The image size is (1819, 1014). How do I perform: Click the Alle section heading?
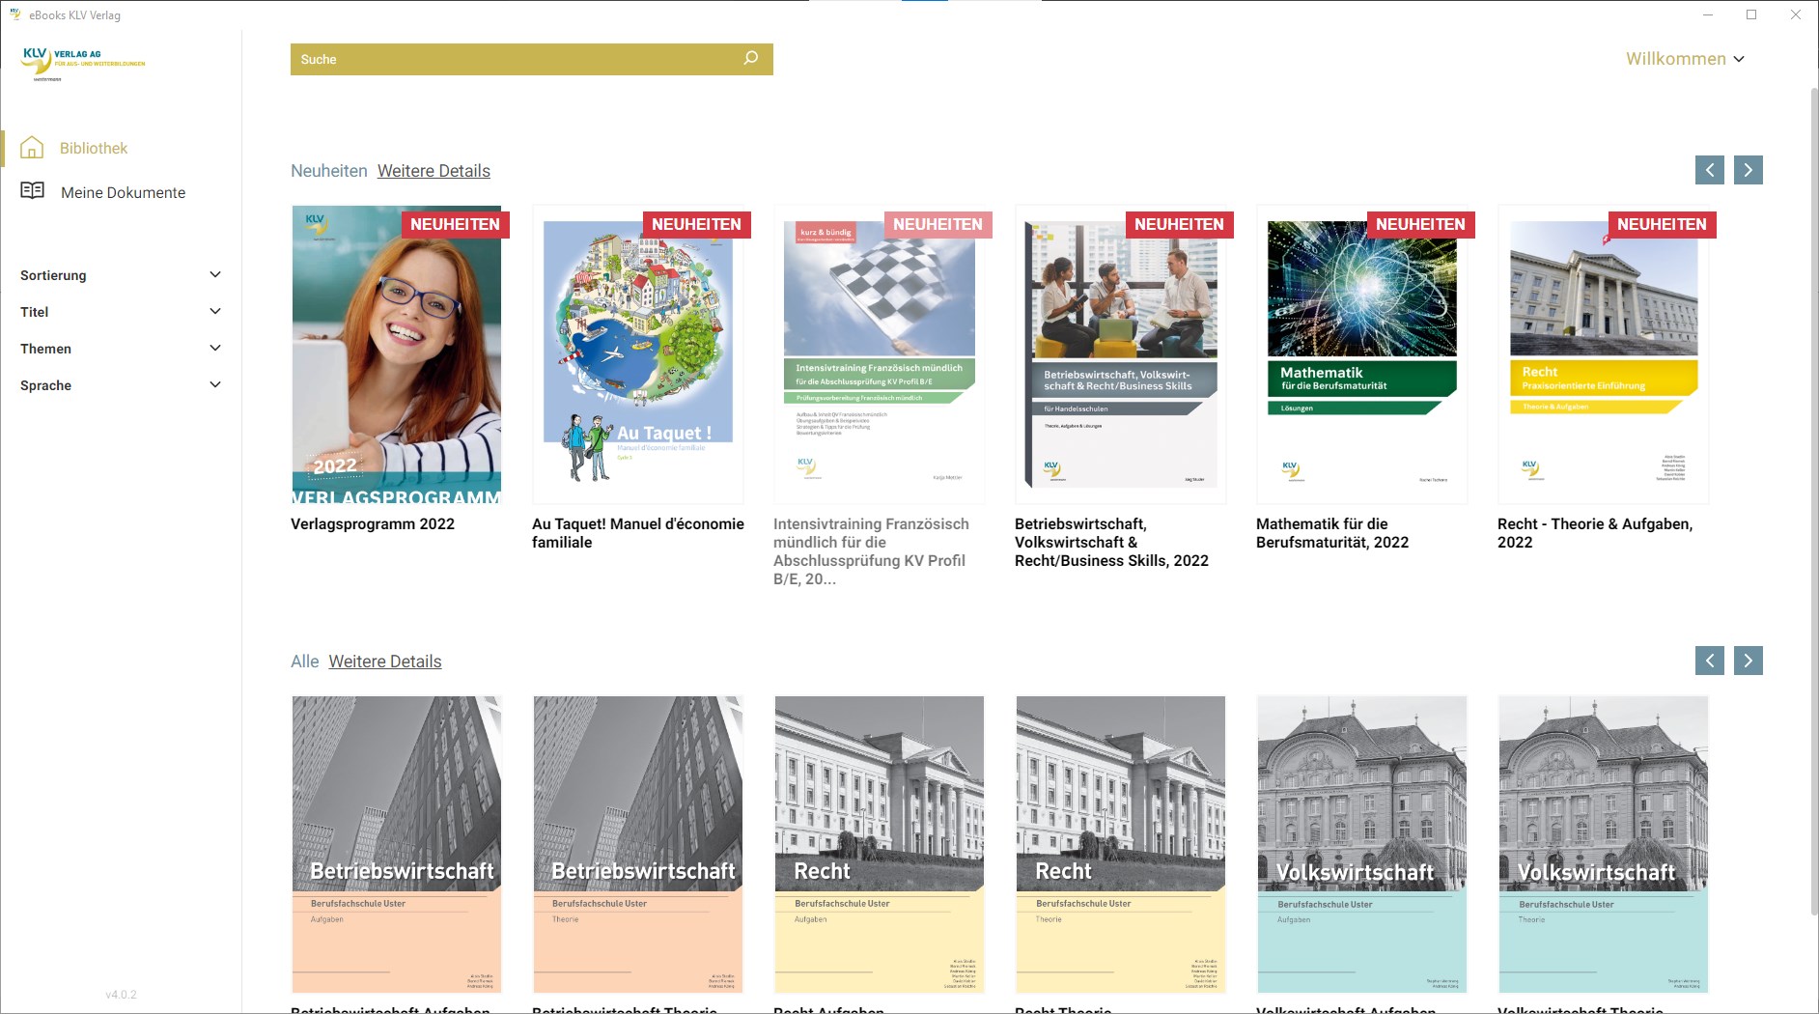point(305,662)
